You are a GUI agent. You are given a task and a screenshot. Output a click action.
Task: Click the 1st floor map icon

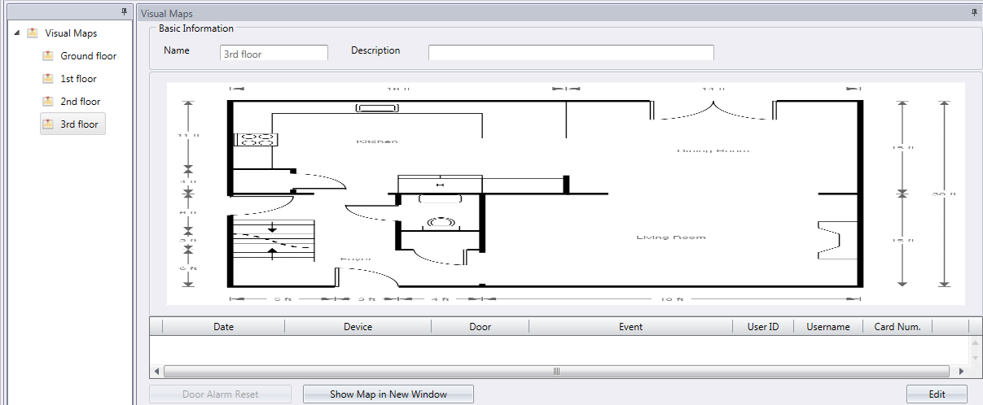point(48,79)
